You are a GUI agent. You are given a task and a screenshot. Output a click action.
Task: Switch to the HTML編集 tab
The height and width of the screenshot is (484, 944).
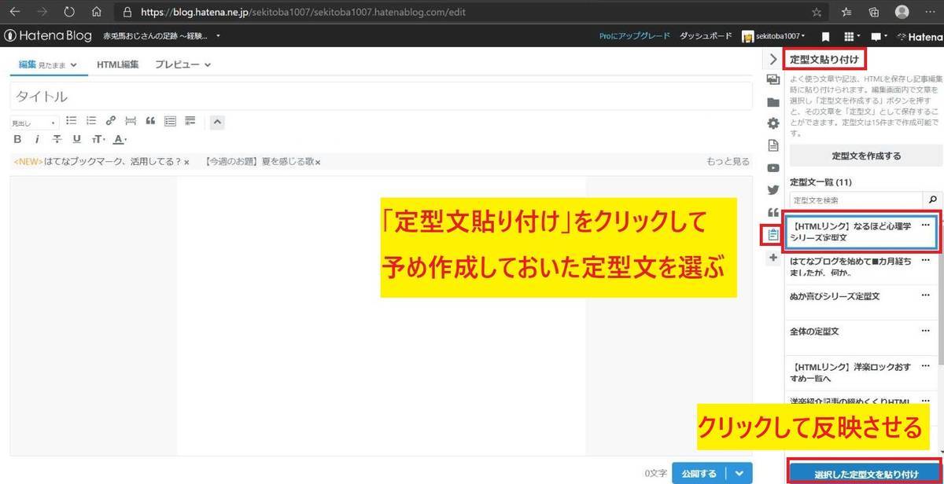pos(117,64)
